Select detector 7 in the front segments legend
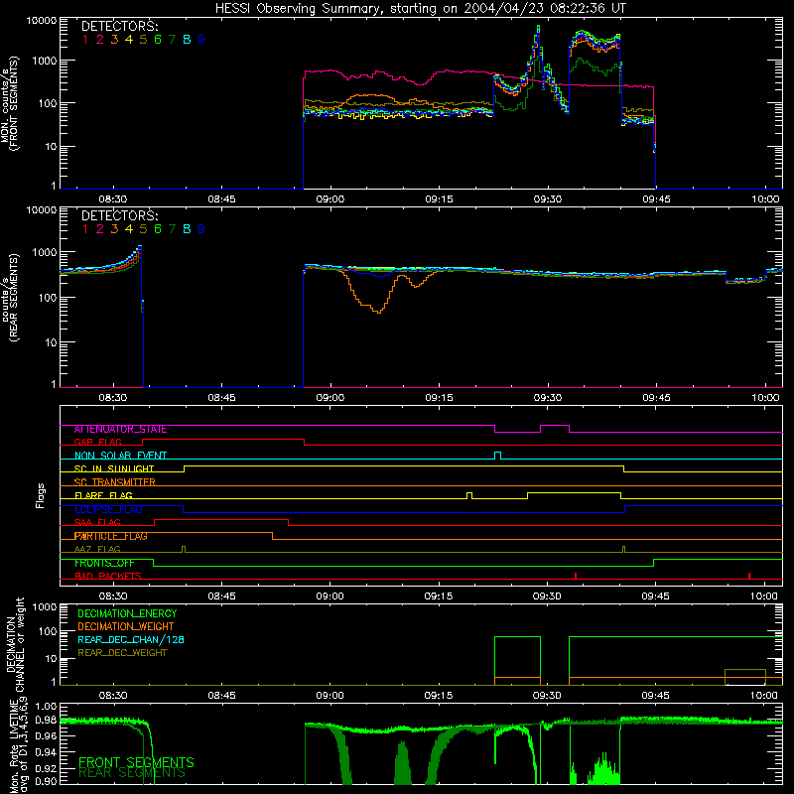Viewport: 794px width, 794px height. pos(172,40)
